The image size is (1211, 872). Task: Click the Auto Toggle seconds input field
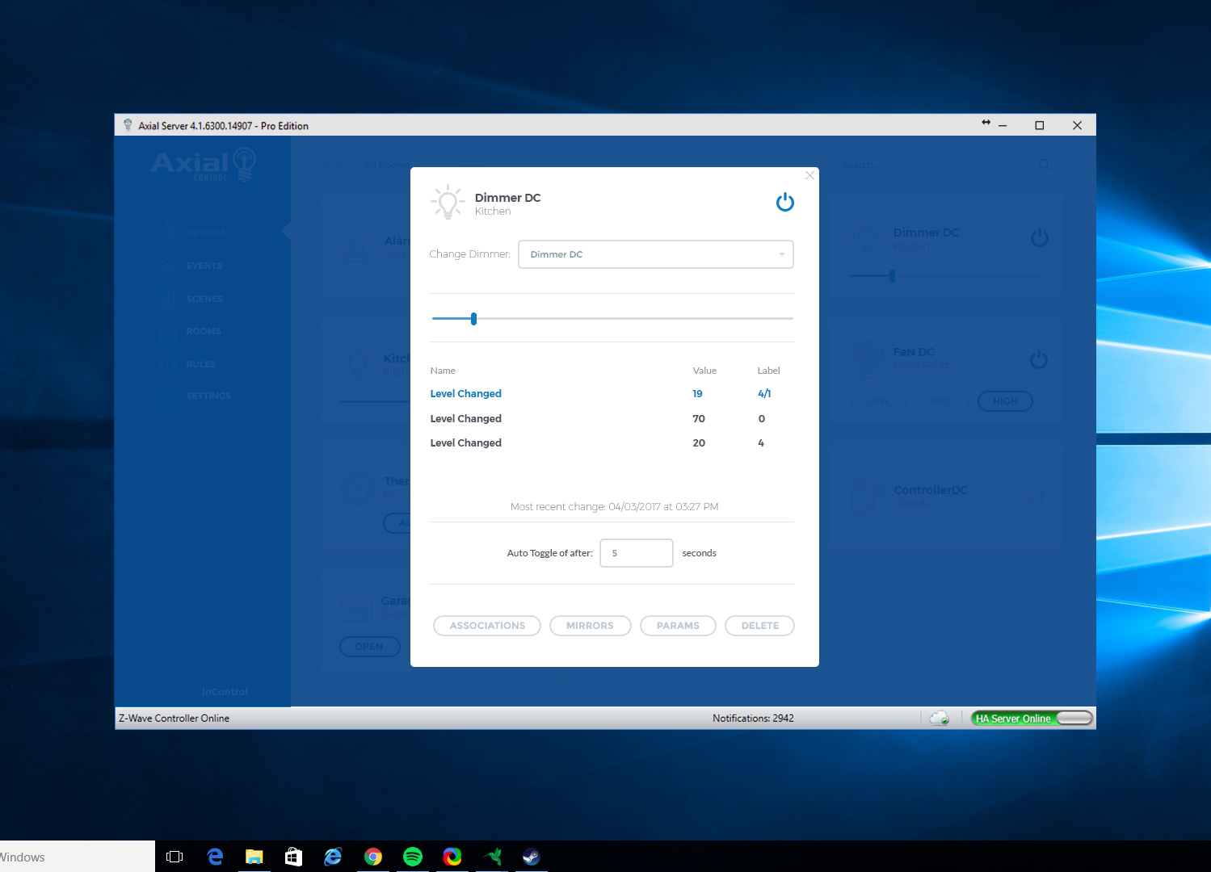point(636,553)
